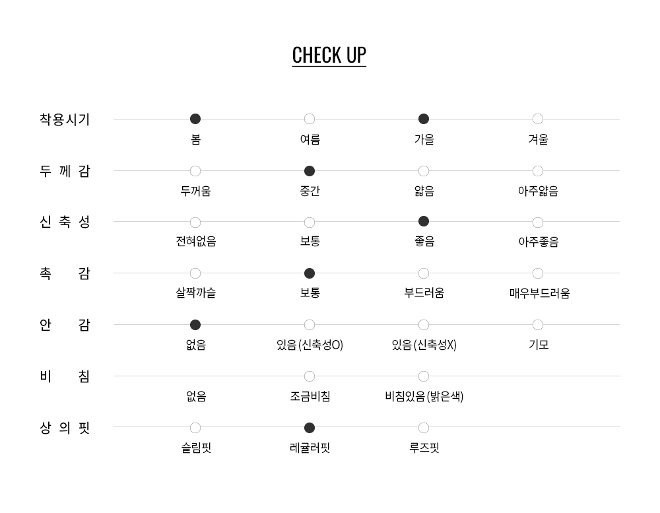Select 슬림핏 fit option

point(195,428)
